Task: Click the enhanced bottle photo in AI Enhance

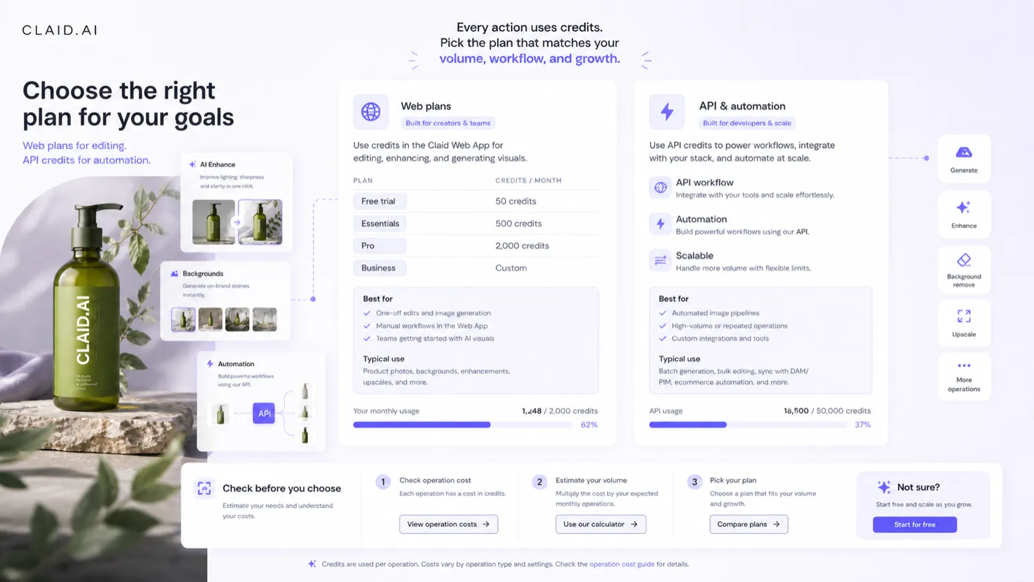Action: point(261,222)
